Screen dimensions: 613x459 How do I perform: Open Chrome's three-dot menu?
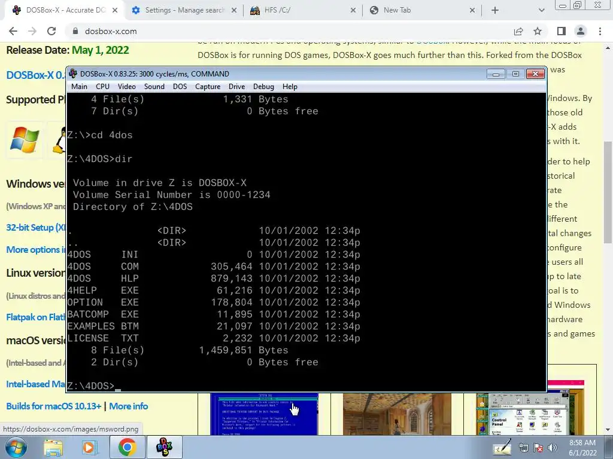click(x=600, y=31)
